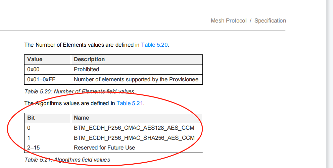Click the Specification header text
The image size is (333, 168).
coord(270,20)
